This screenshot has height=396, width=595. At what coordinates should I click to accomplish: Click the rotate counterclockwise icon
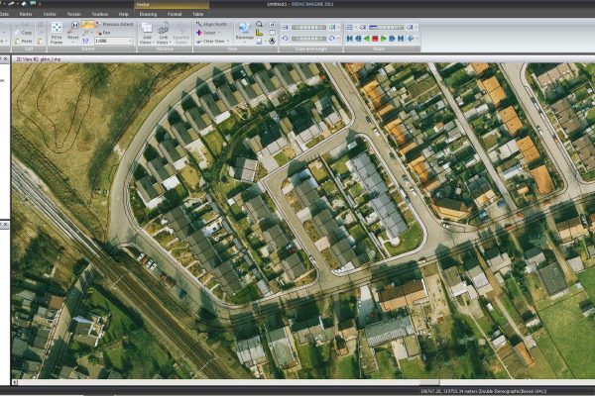pyautogui.click(x=286, y=39)
